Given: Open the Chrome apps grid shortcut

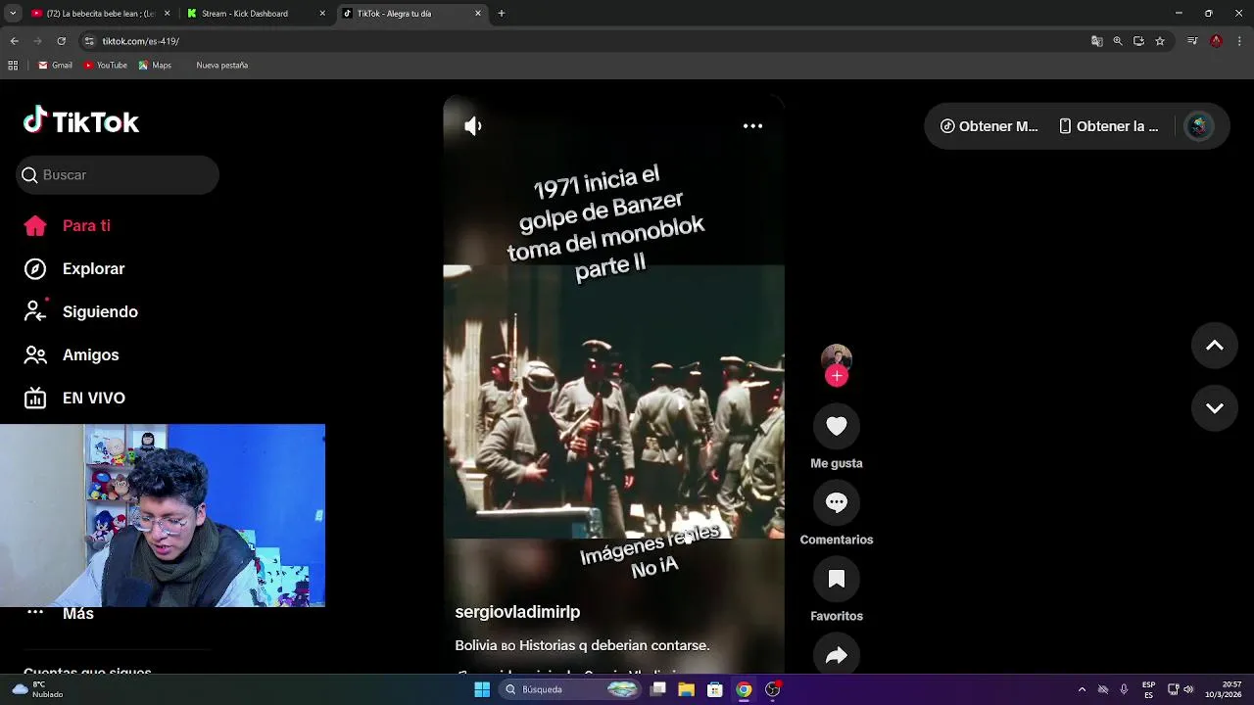Looking at the screenshot, I should click(13, 66).
